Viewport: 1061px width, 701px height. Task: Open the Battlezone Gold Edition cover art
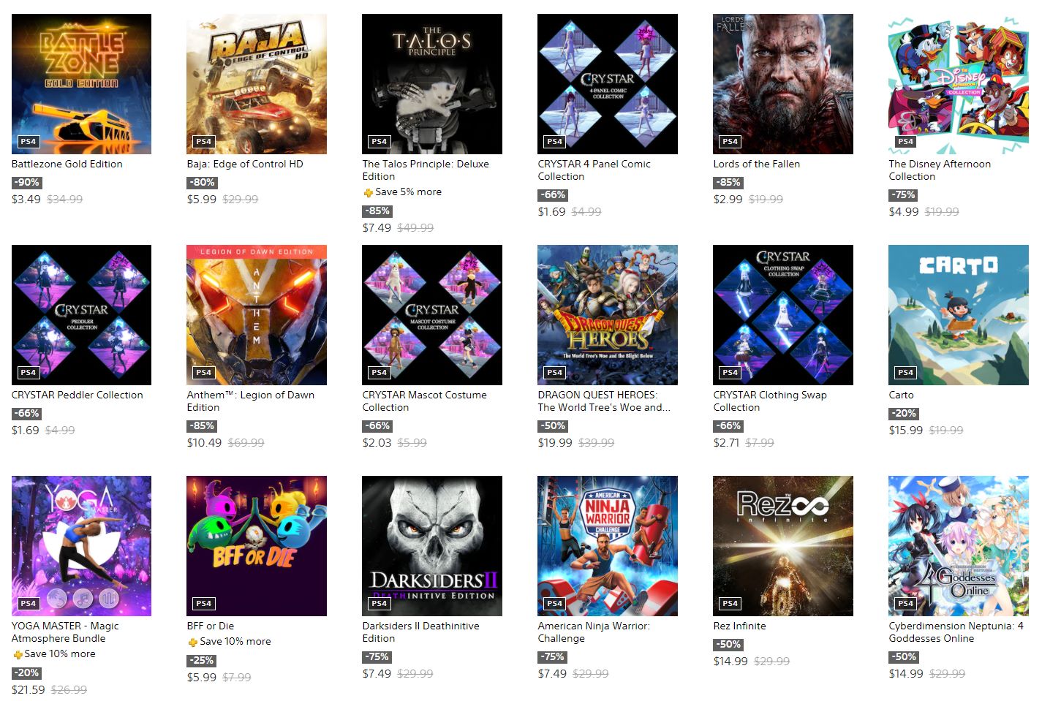[81, 84]
